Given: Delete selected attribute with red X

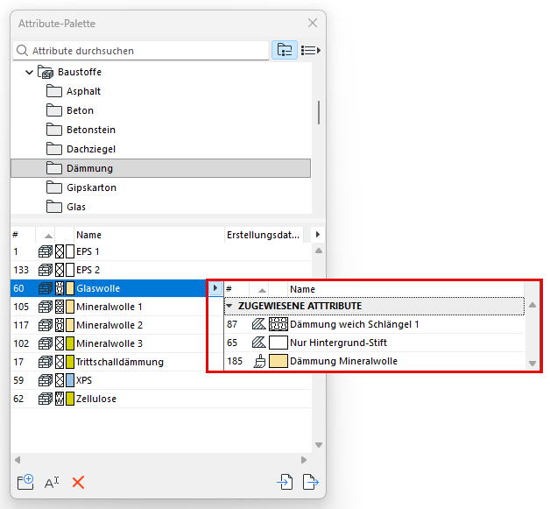Looking at the screenshot, I should (x=78, y=483).
